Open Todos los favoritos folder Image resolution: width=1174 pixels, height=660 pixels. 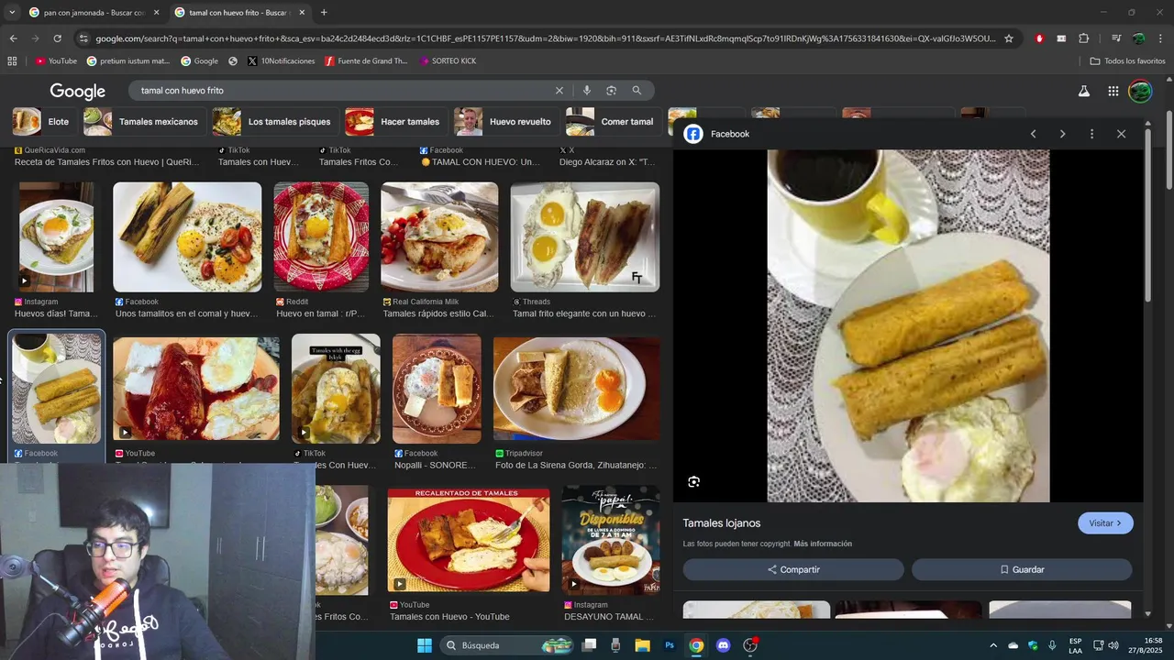(1127, 61)
